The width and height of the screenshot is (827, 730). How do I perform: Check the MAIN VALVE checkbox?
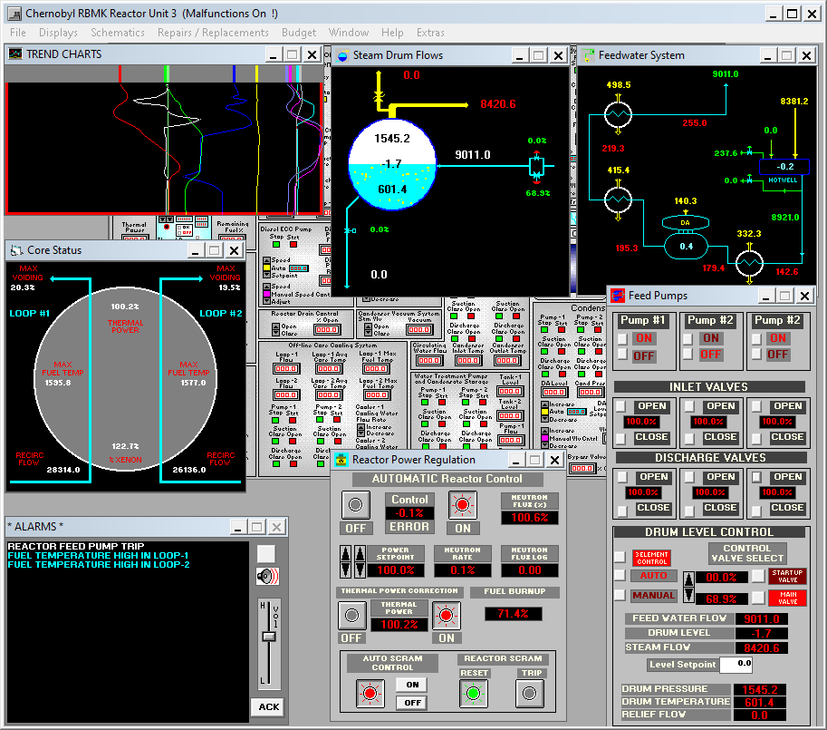click(758, 598)
